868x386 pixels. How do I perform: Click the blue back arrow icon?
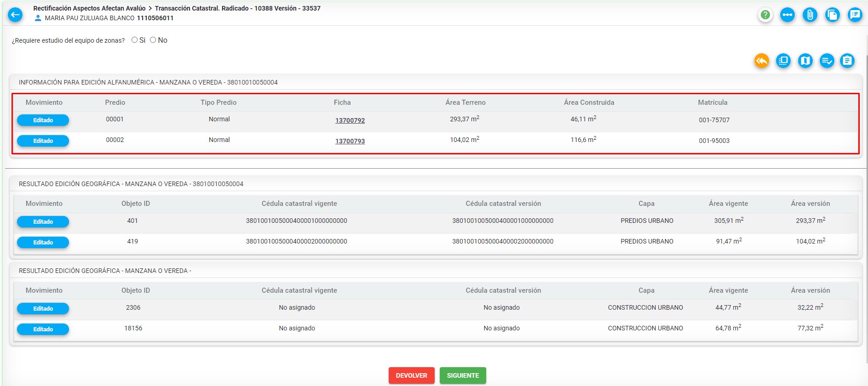click(15, 15)
